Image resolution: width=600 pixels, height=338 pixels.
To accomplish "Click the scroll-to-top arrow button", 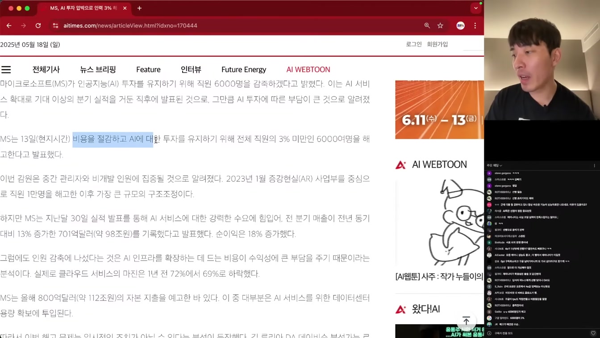I will pos(466,321).
